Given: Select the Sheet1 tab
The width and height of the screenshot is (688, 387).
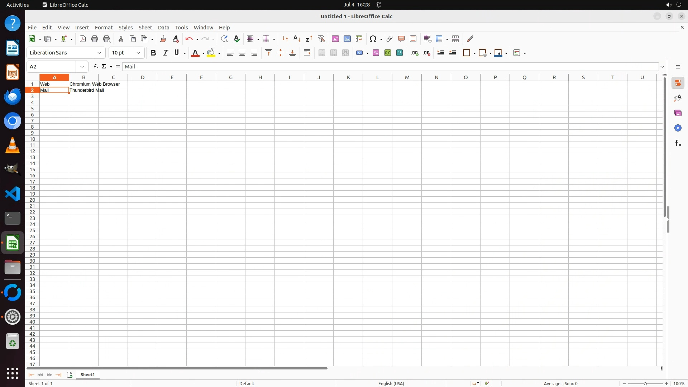Looking at the screenshot, I should click(x=87, y=375).
